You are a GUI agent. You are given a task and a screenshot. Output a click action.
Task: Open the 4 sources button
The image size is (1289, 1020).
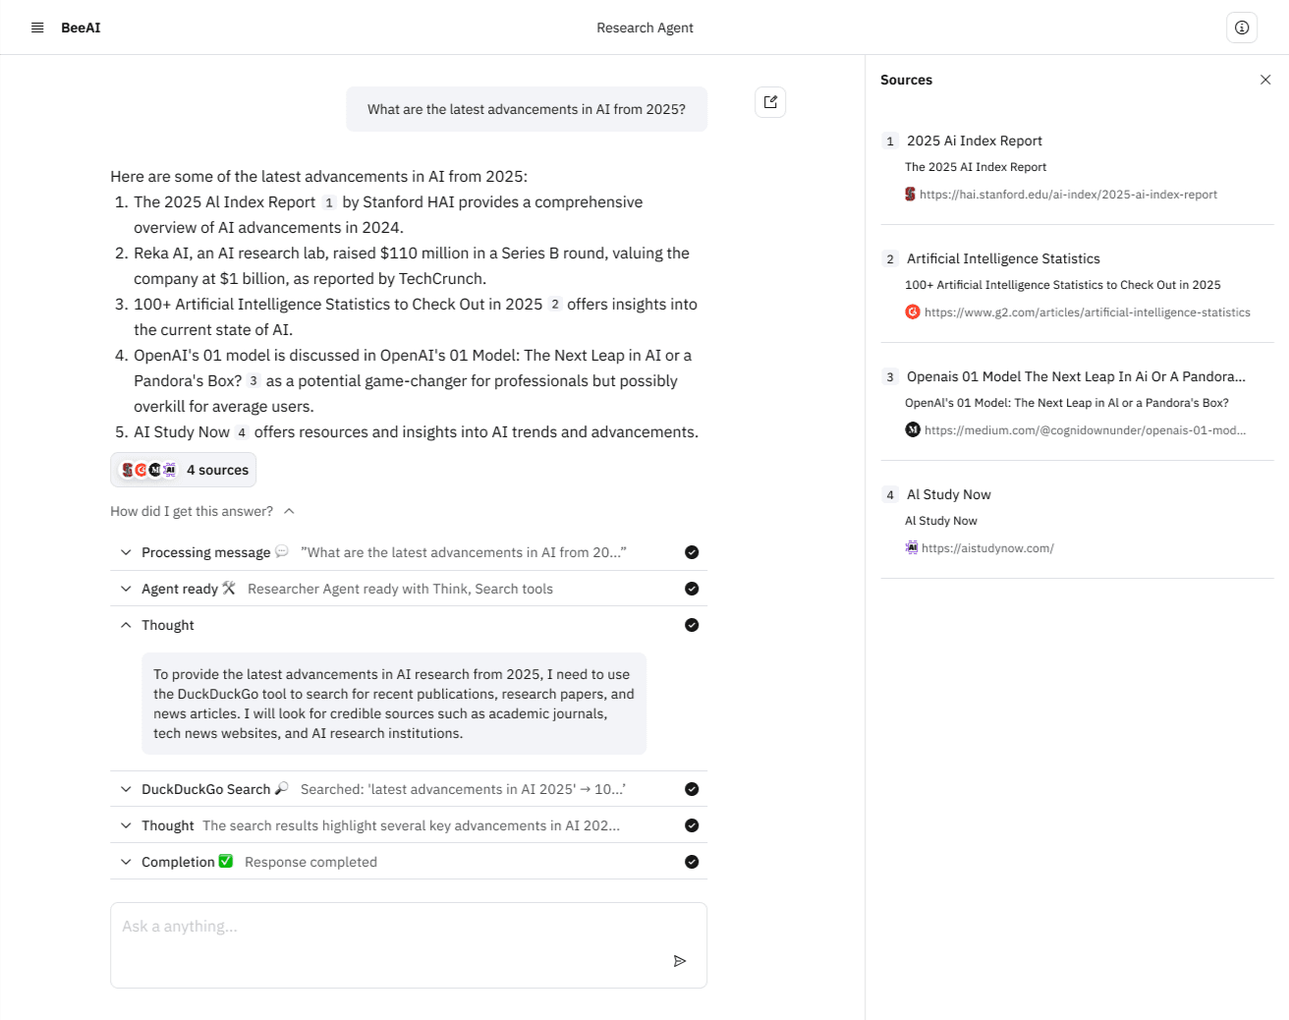tap(184, 470)
